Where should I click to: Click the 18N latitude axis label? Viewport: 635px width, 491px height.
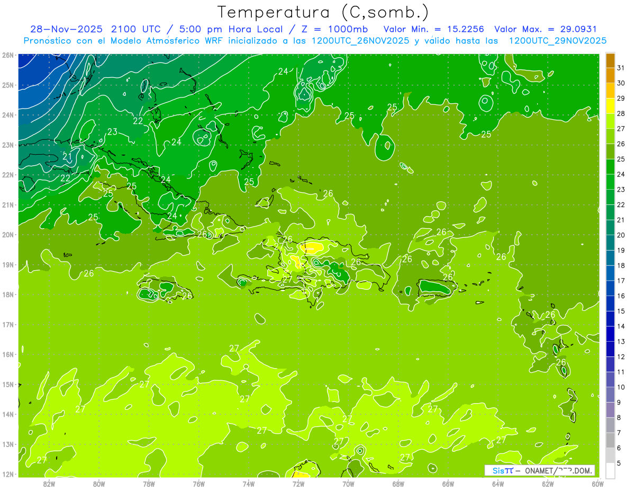point(8,294)
